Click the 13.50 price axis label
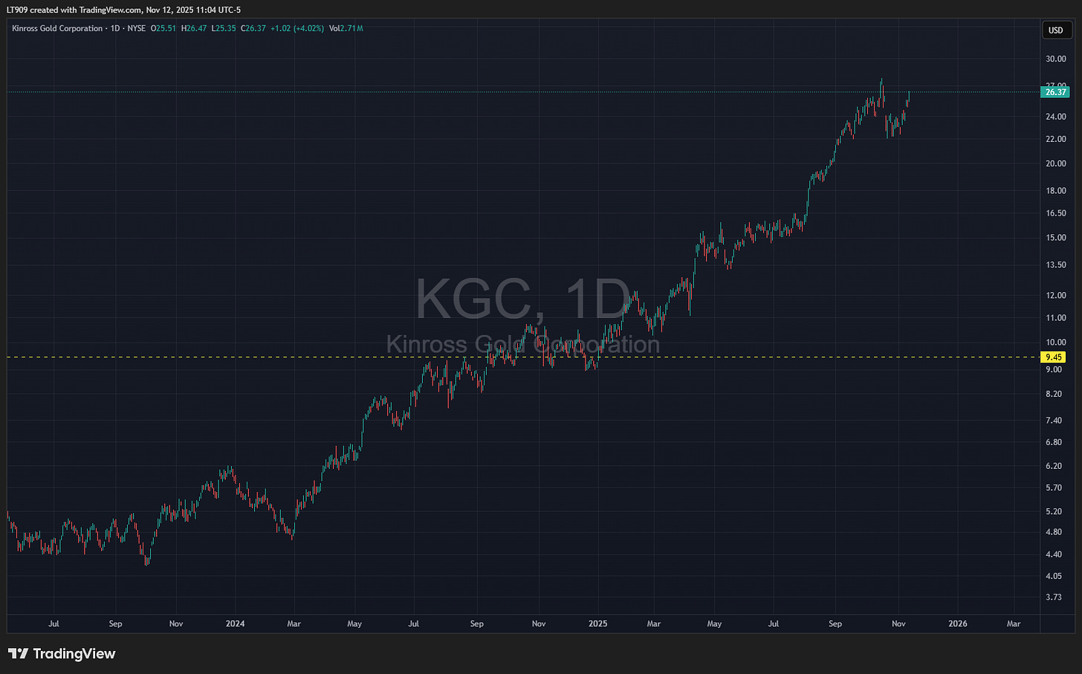Image resolution: width=1082 pixels, height=674 pixels. pyautogui.click(x=1055, y=265)
